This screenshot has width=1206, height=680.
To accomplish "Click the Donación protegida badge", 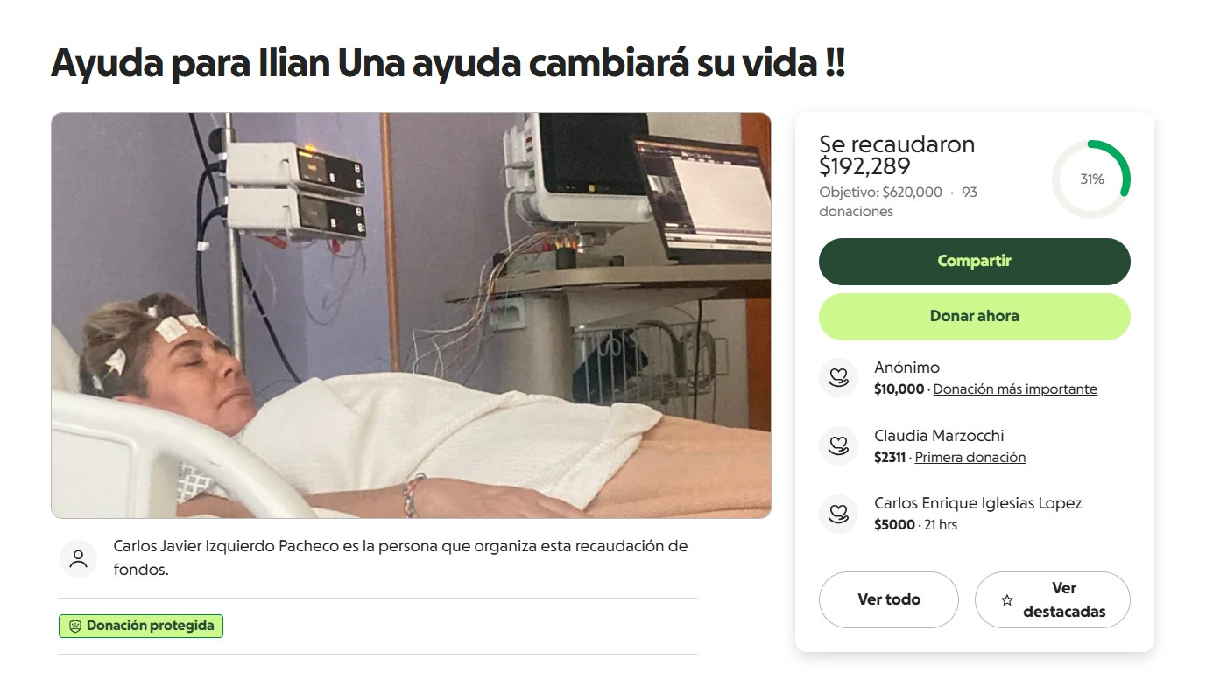I will (141, 627).
